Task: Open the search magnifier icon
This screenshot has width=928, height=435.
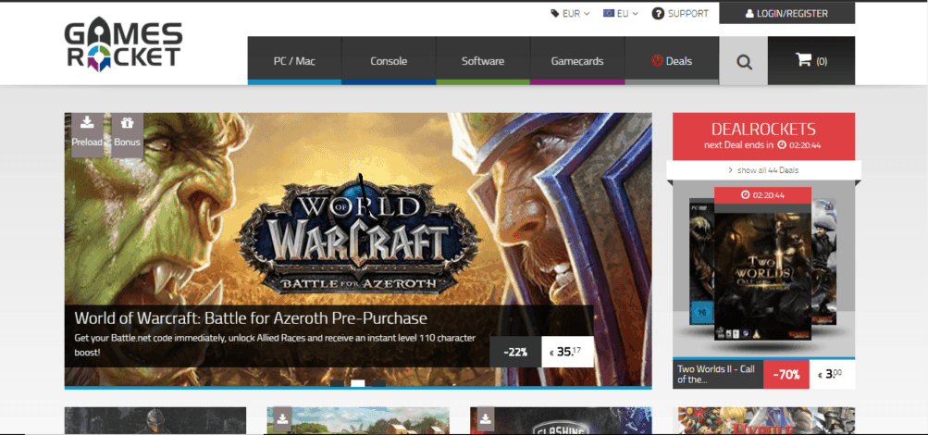Action: [x=743, y=60]
